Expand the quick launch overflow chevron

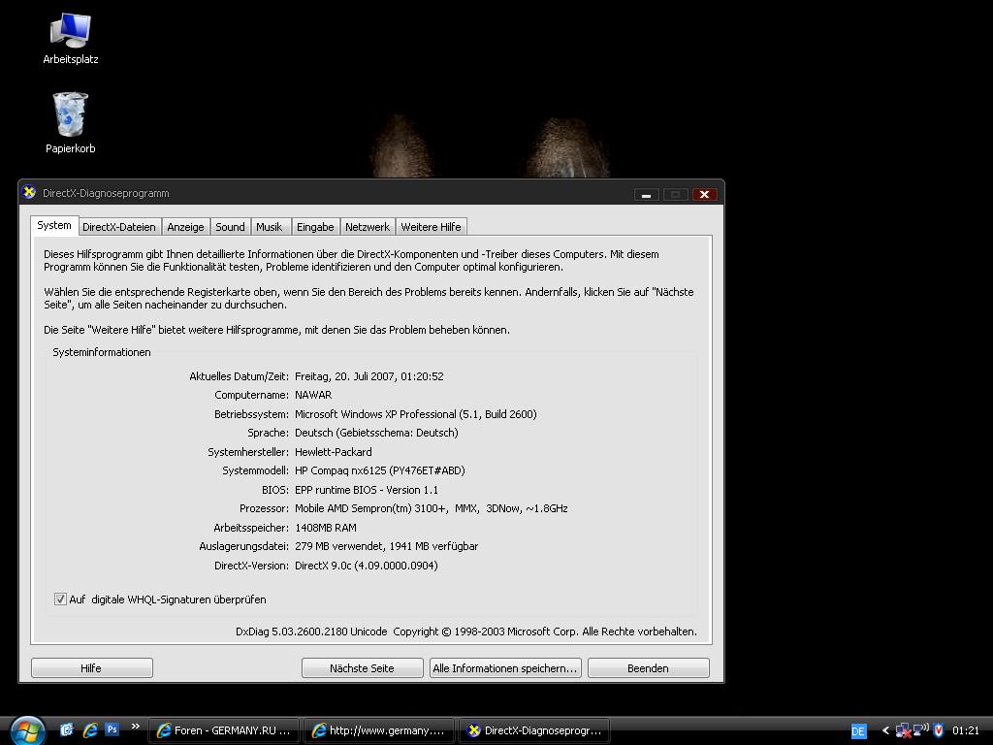point(135,727)
